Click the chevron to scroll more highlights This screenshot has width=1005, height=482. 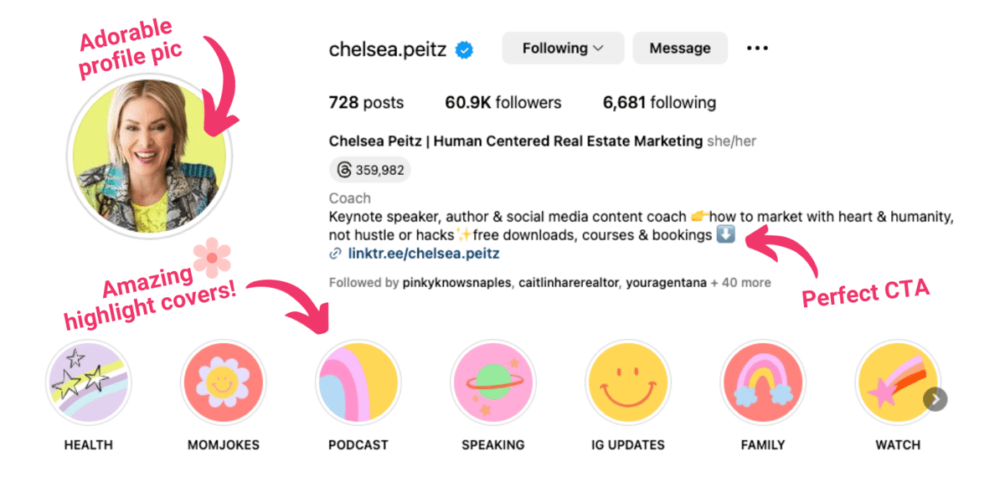pos(935,399)
